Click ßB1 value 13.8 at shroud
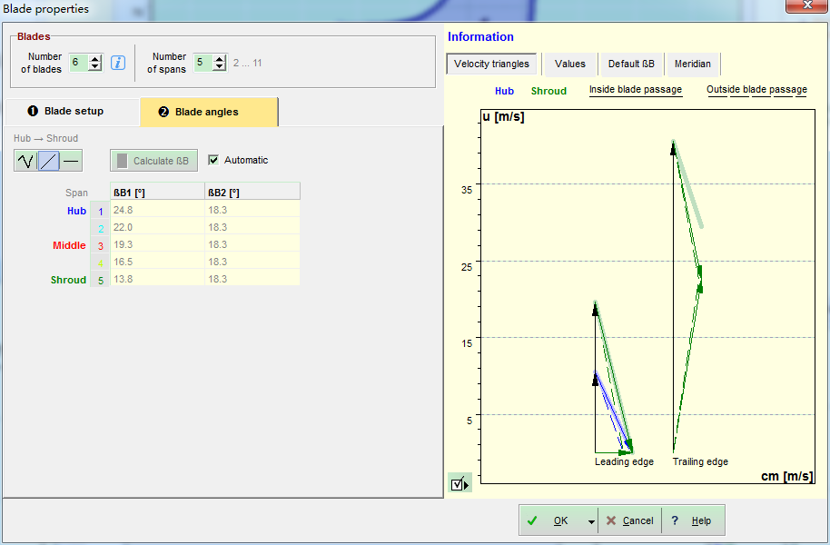Viewport: 830px width, 545px height. 157,279
